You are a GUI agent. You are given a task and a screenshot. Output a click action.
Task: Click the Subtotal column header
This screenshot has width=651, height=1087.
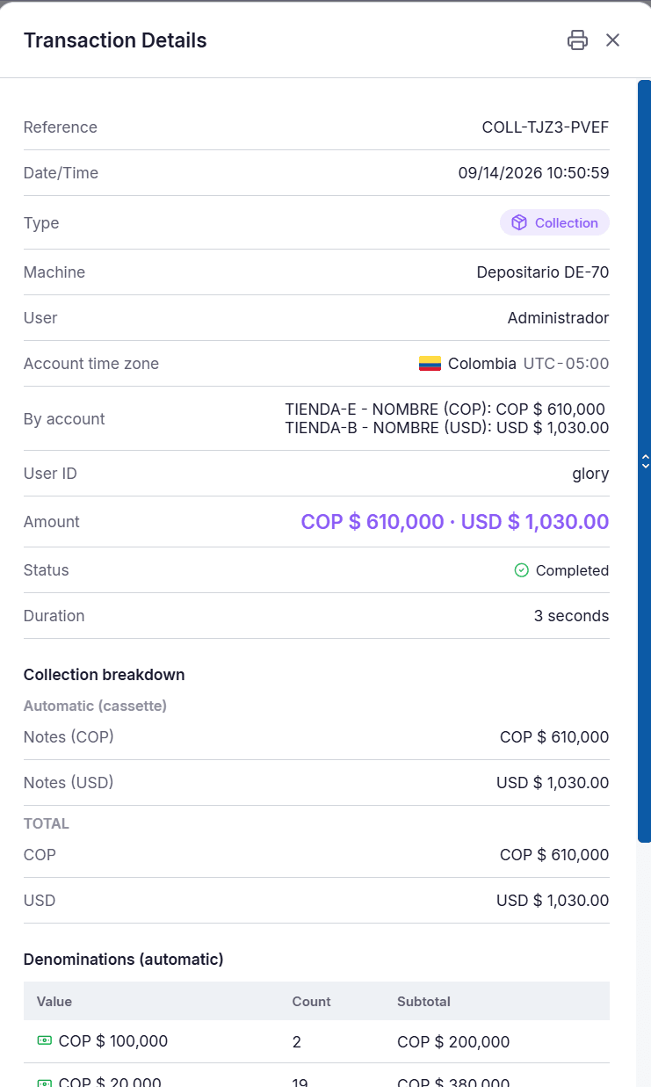(x=423, y=1001)
